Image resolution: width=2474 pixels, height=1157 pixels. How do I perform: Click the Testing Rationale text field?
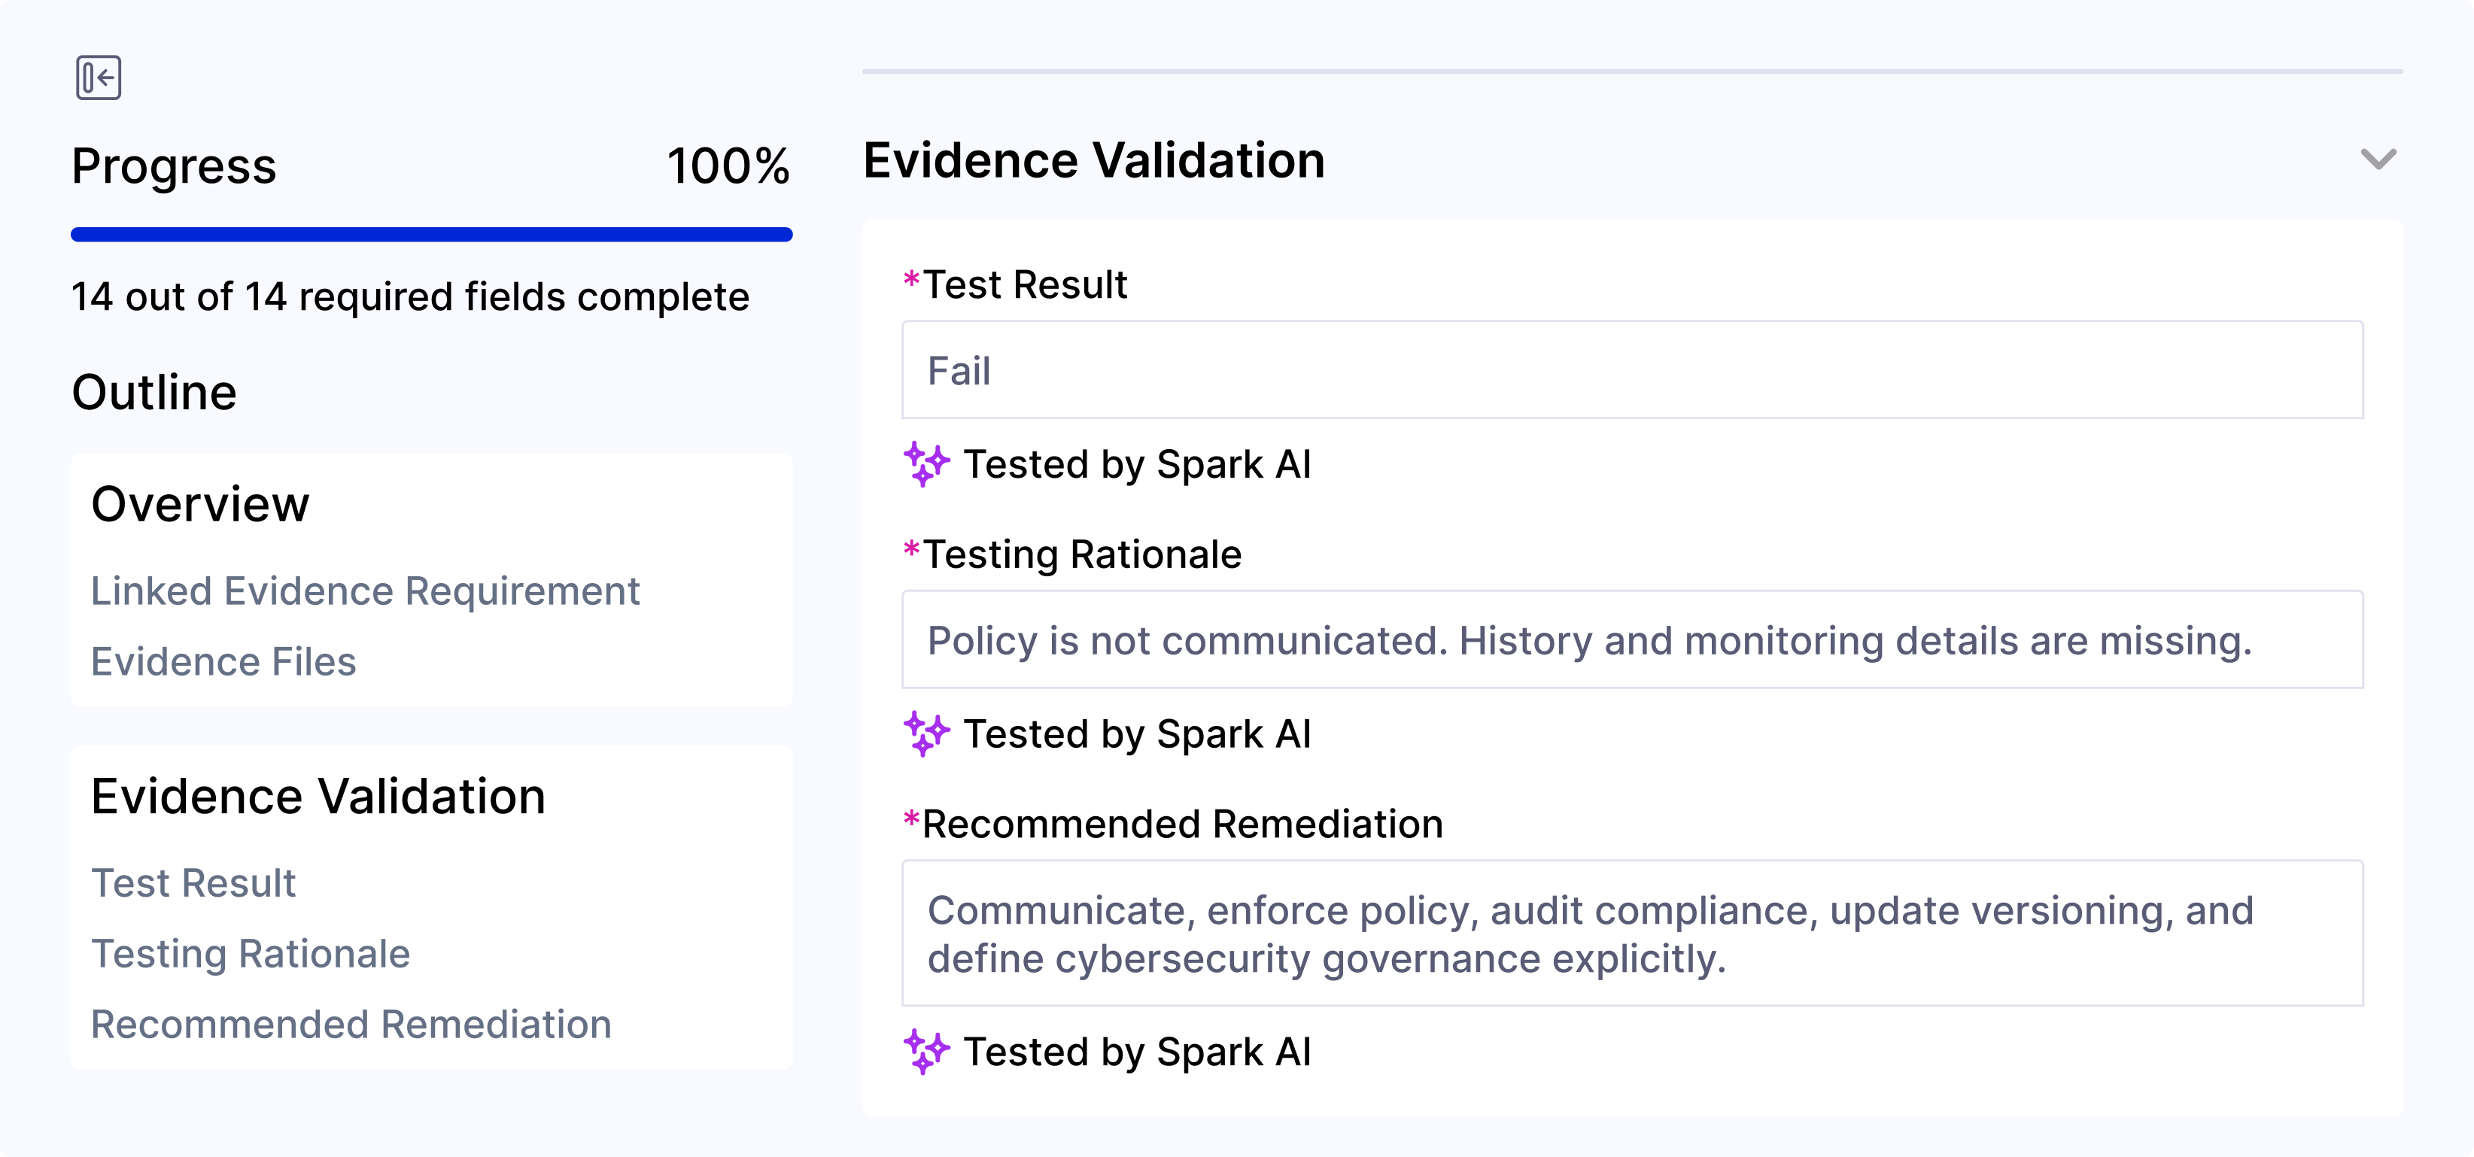pos(1632,640)
